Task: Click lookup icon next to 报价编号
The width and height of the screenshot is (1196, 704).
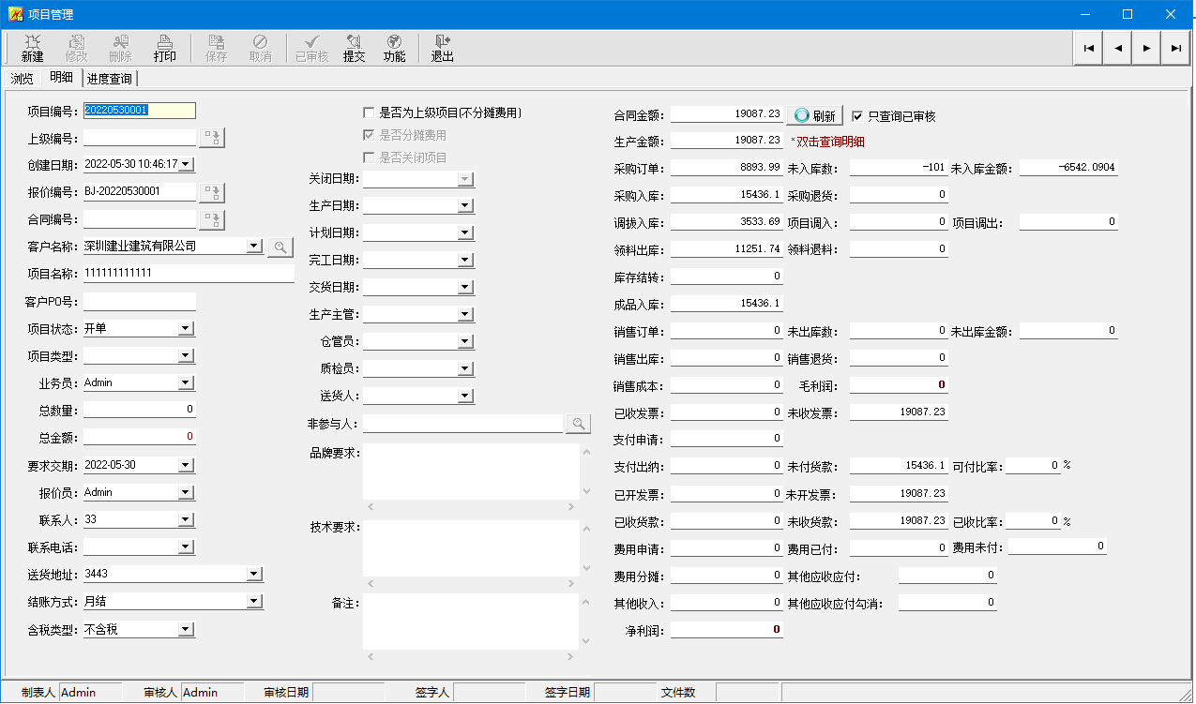Action: [213, 192]
